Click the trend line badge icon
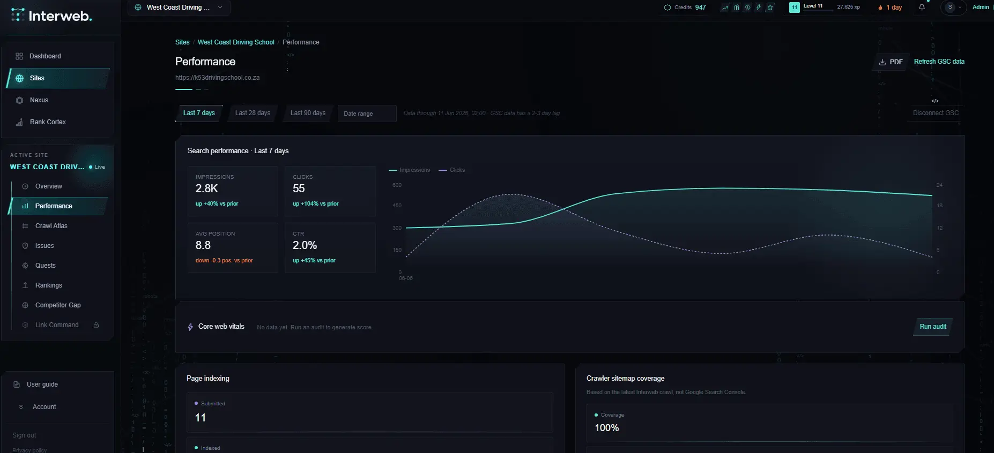 click(725, 7)
